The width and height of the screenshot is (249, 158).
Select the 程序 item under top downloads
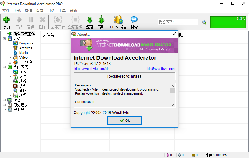[x=22, y=72]
